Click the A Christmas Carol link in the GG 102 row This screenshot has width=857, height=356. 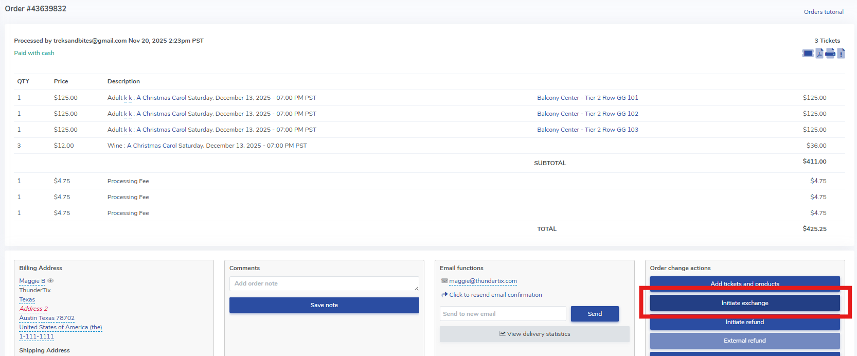tap(162, 114)
